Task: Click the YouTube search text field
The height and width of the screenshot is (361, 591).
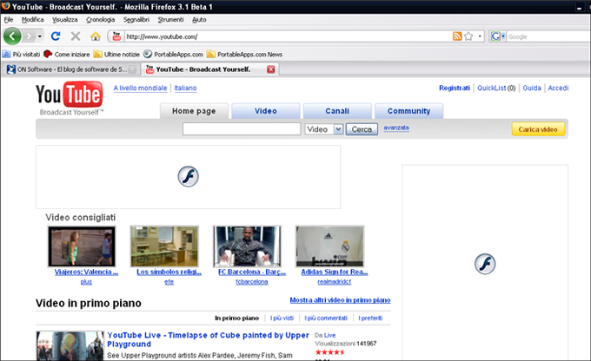Action: 242,129
